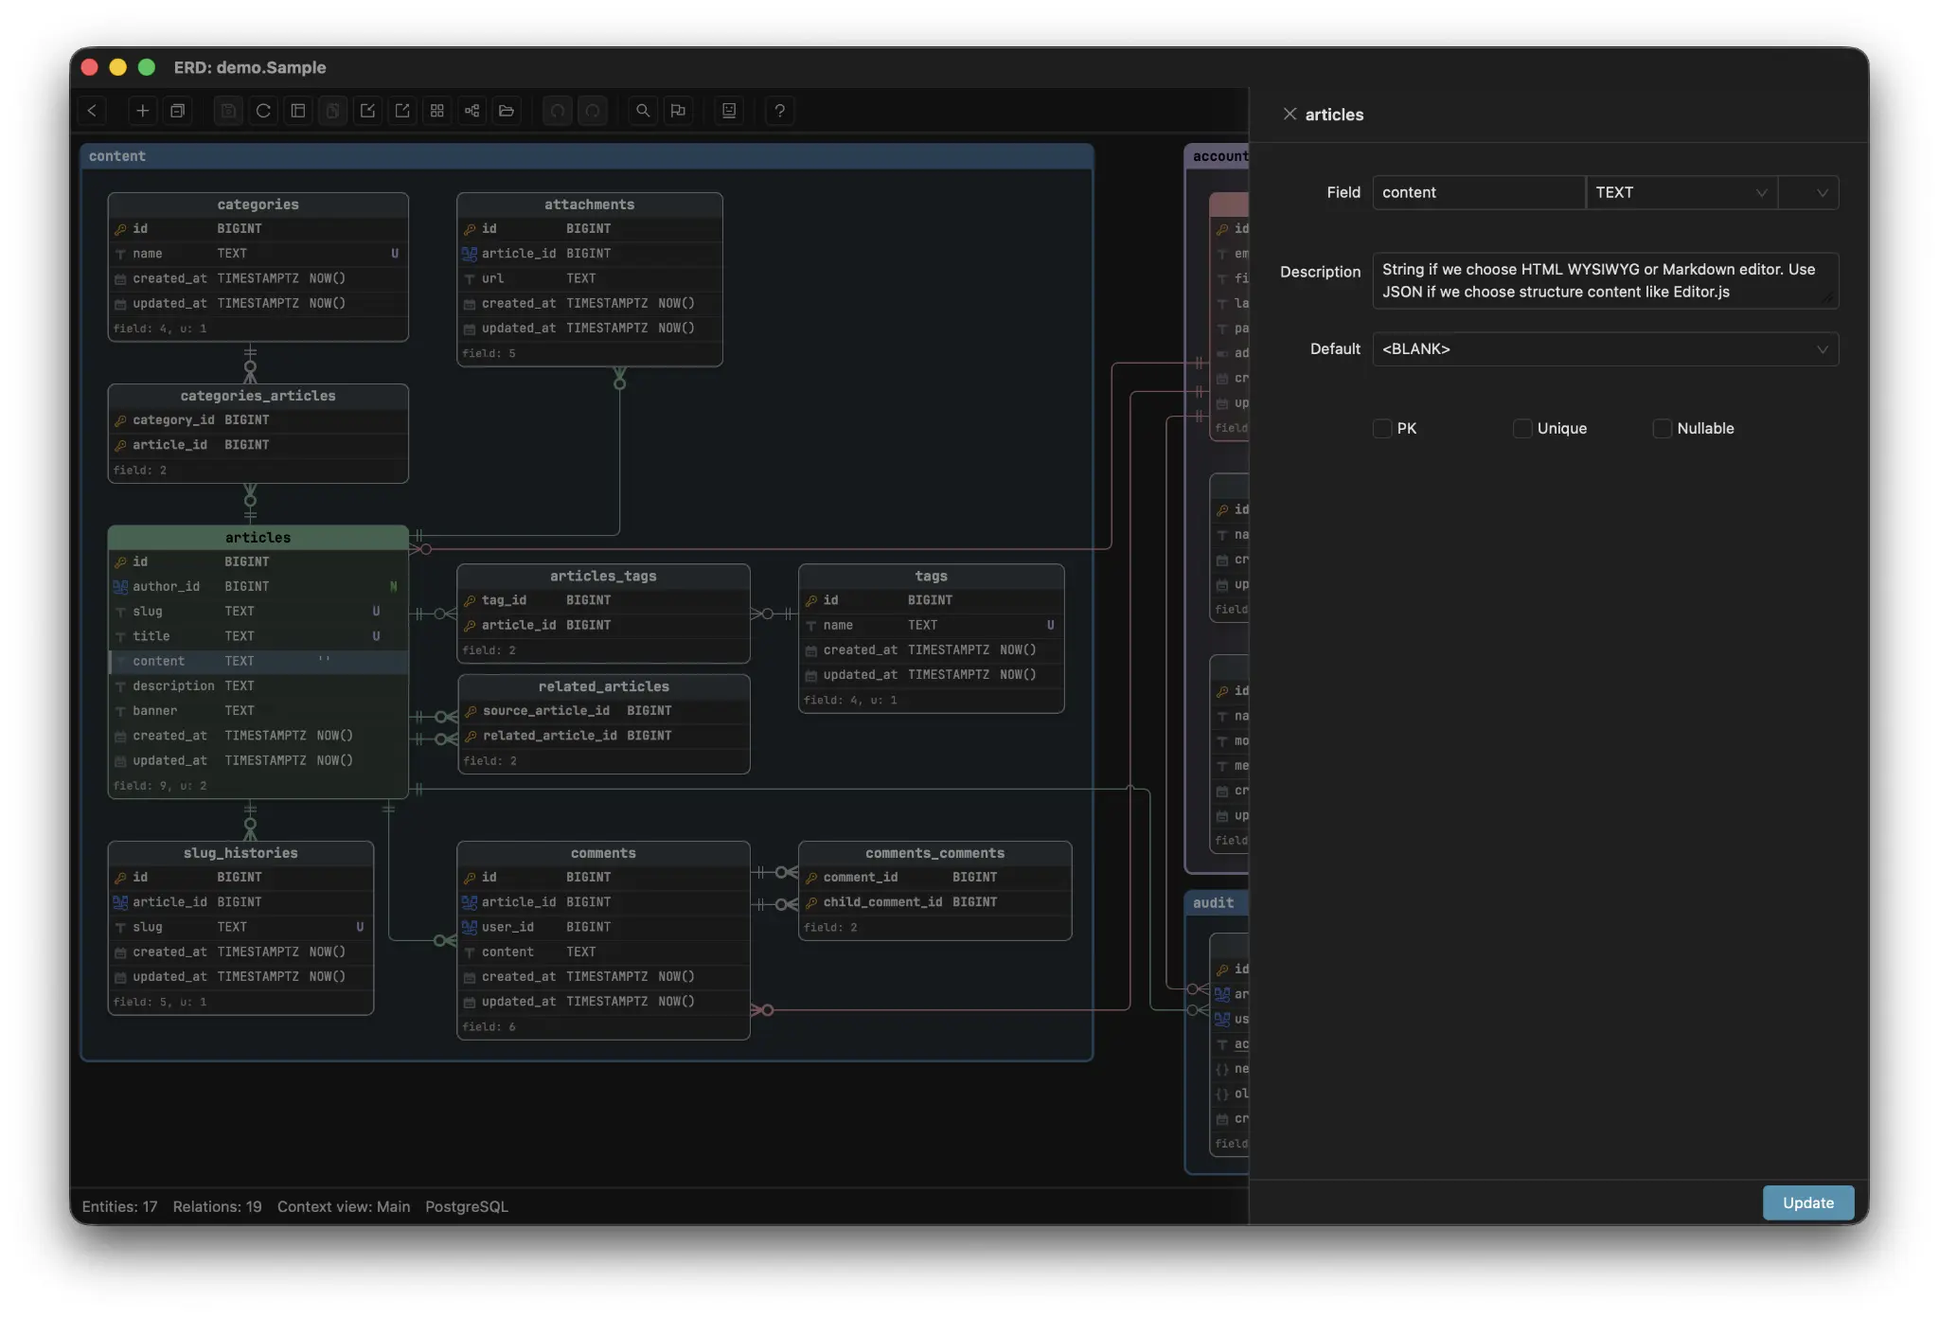
Task: Click the relation tree diagram icon
Action: [x=471, y=111]
